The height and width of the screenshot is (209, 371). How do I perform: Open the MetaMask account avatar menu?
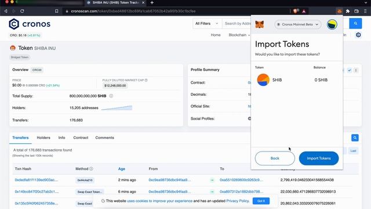pyautogui.click(x=332, y=24)
